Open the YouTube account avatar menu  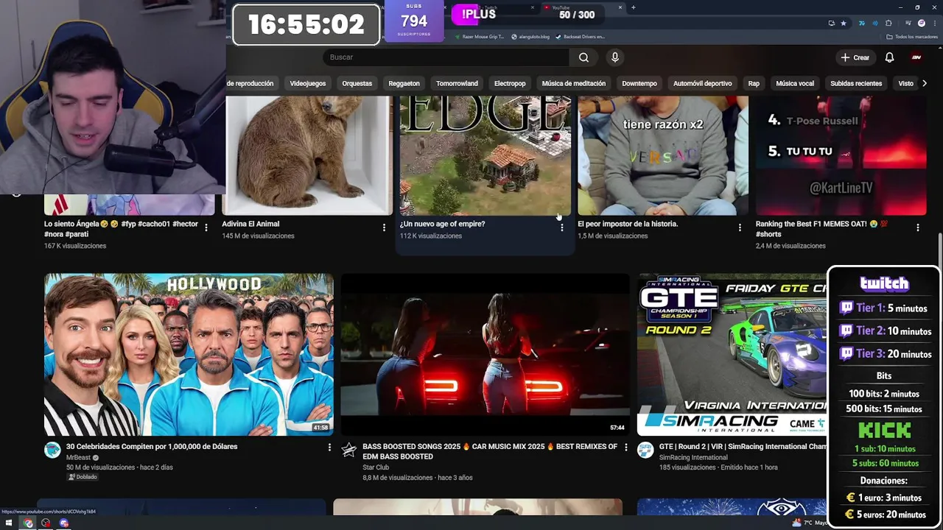916,57
